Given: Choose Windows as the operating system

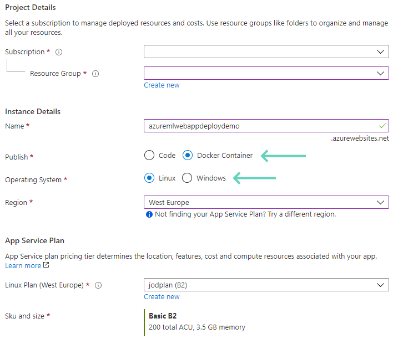Looking at the screenshot, I should tap(188, 178).
